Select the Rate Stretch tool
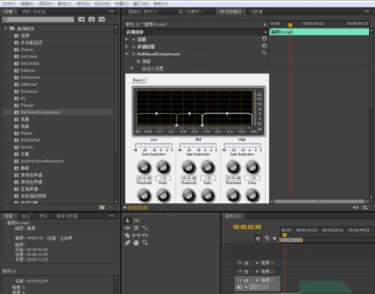This screenshot has width=375, height=294. [x=145, y=228]
